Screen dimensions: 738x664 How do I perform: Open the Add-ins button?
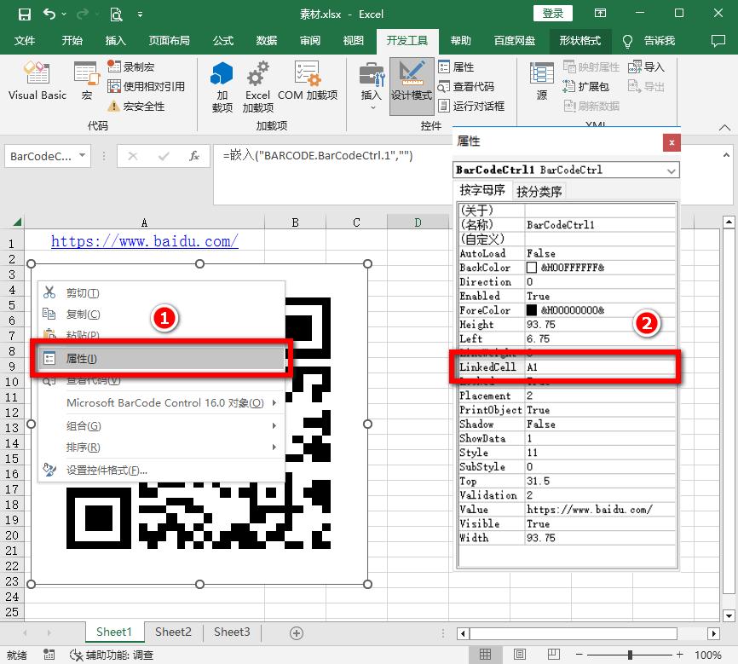[x=222, y=87]
